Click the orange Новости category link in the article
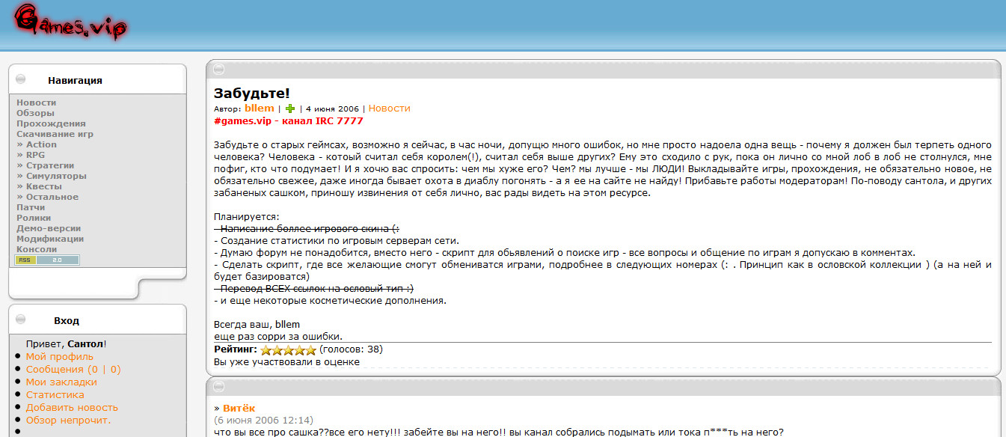The height and width of the screenshot is (437, 1006). click(389, 109)
